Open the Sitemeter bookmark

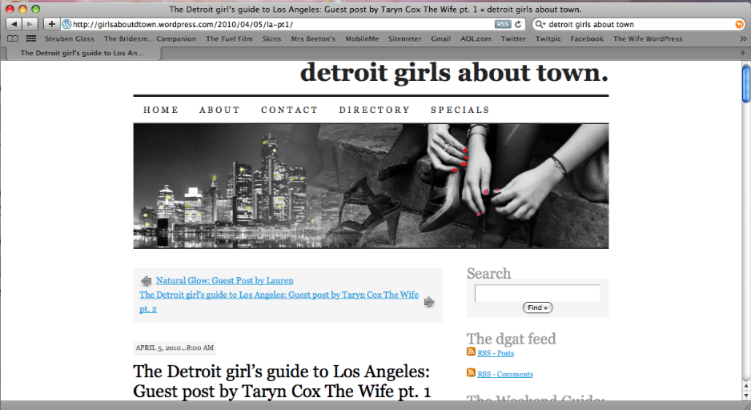point(404,38)
